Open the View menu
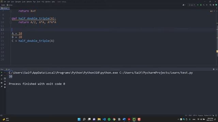Image resolution: width=218 pixels, height=122 pixels. 13,2
